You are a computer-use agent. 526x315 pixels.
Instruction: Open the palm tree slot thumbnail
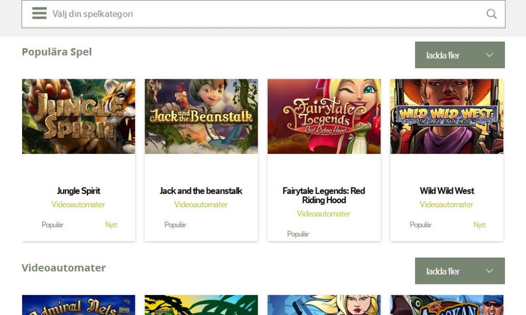201,305
